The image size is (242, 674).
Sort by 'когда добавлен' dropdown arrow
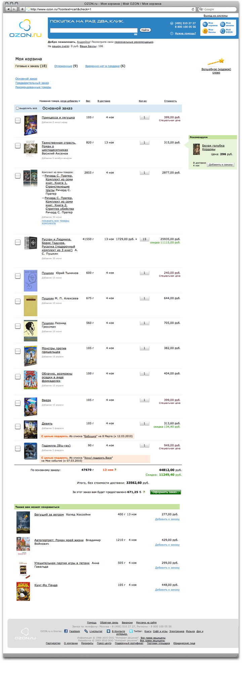(79, 101)
